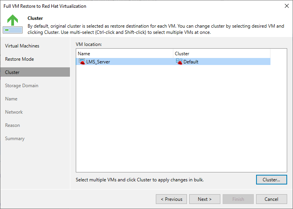Image resolution: width=293 pixels, height=209 pixels.
Task: Click the Default cluster icon
Action: coord(179,61)
